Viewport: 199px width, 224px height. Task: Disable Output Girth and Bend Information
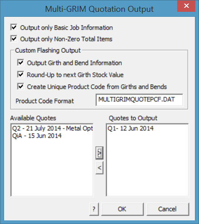pyautogui.click(x=20, y=63)
